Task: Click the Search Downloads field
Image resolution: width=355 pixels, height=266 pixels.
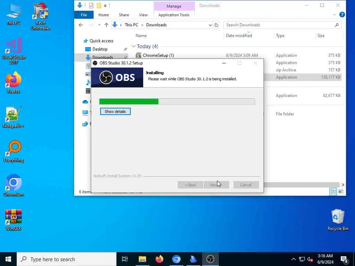Action: coord(279,25)
